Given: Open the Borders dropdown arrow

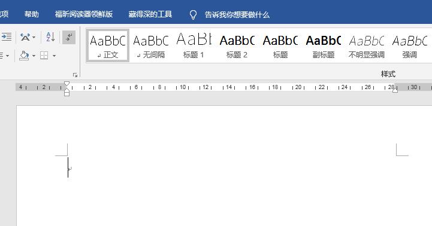Looking at the screenshot, I should click(55, 56).
